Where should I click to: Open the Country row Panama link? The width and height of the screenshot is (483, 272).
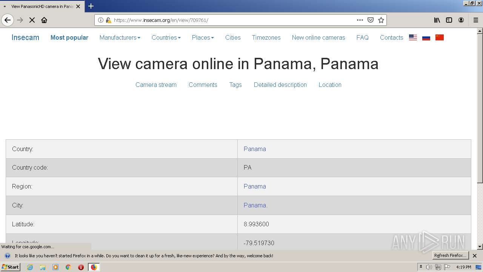click(255, 149)
